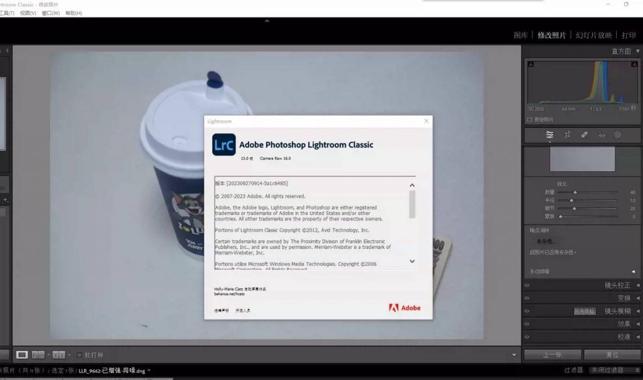Image resolution: width=643 pixels, height=380 pixels.
Task: Click the dialog scrollbar down arrow
Action: pos(413,261)
